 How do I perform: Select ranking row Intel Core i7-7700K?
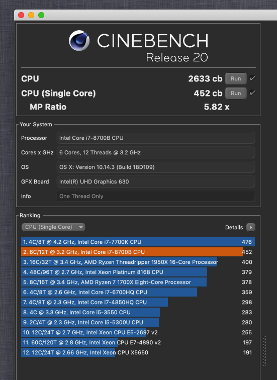point(138,242)
